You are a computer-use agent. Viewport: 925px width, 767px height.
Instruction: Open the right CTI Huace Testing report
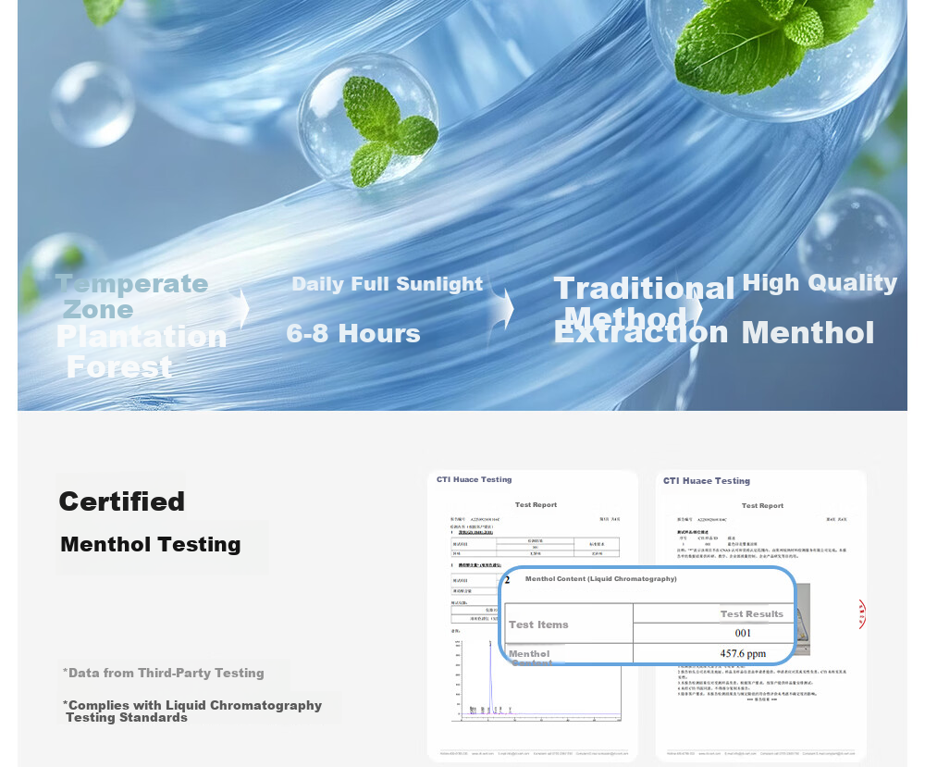coord(761,615)
